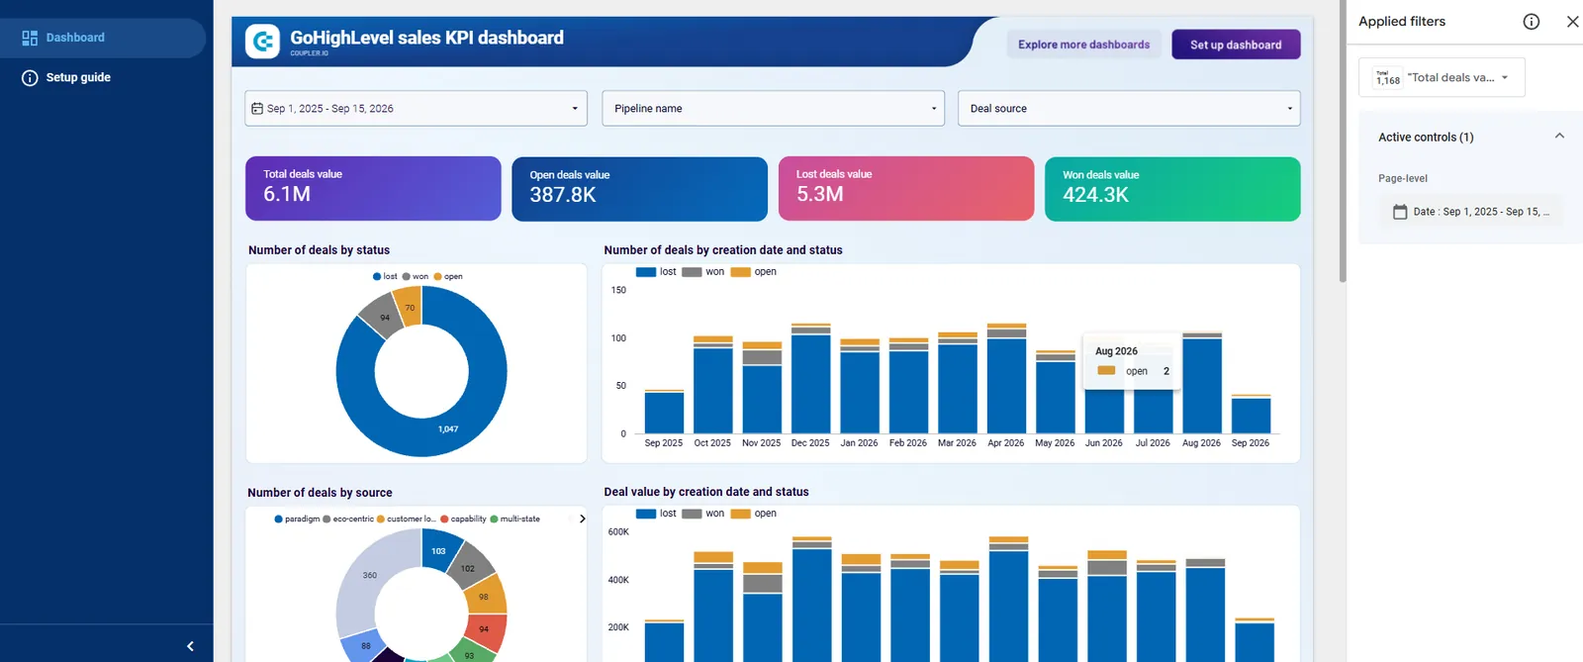Select the Won deals value scorecard
1583x662 pixels.
1172,189
